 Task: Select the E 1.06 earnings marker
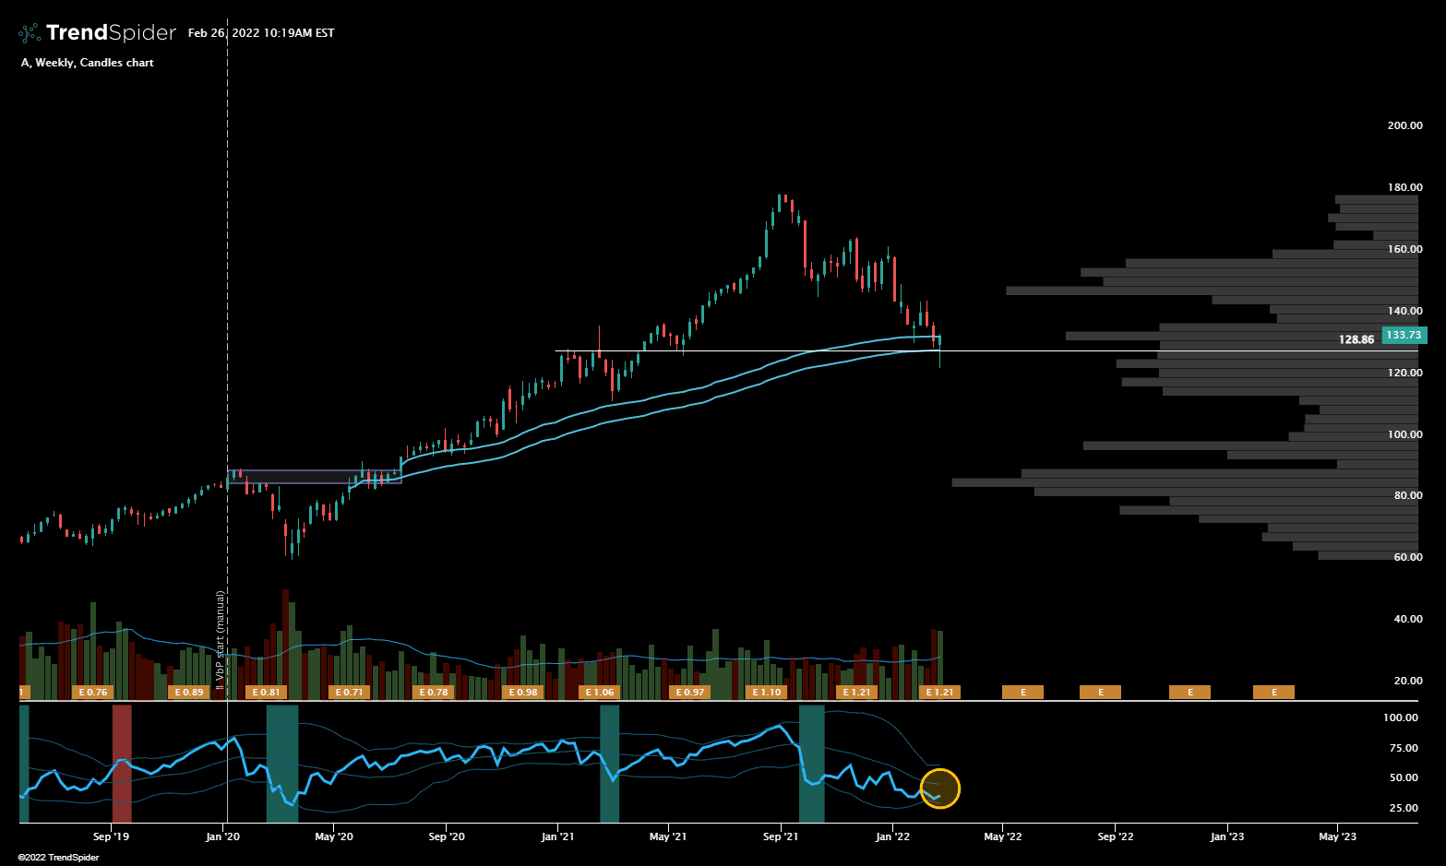pyautogui.click(x=599, y=692)
